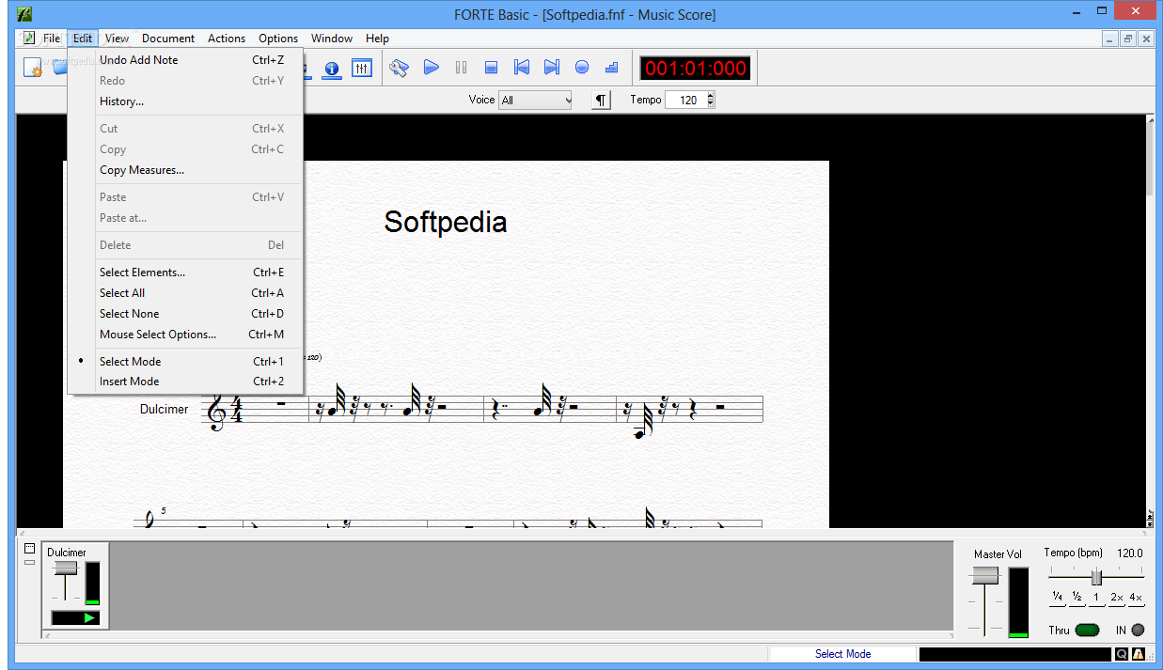
Task: Click the vertical scrollbar of the score
Action: pos(1151,319)
